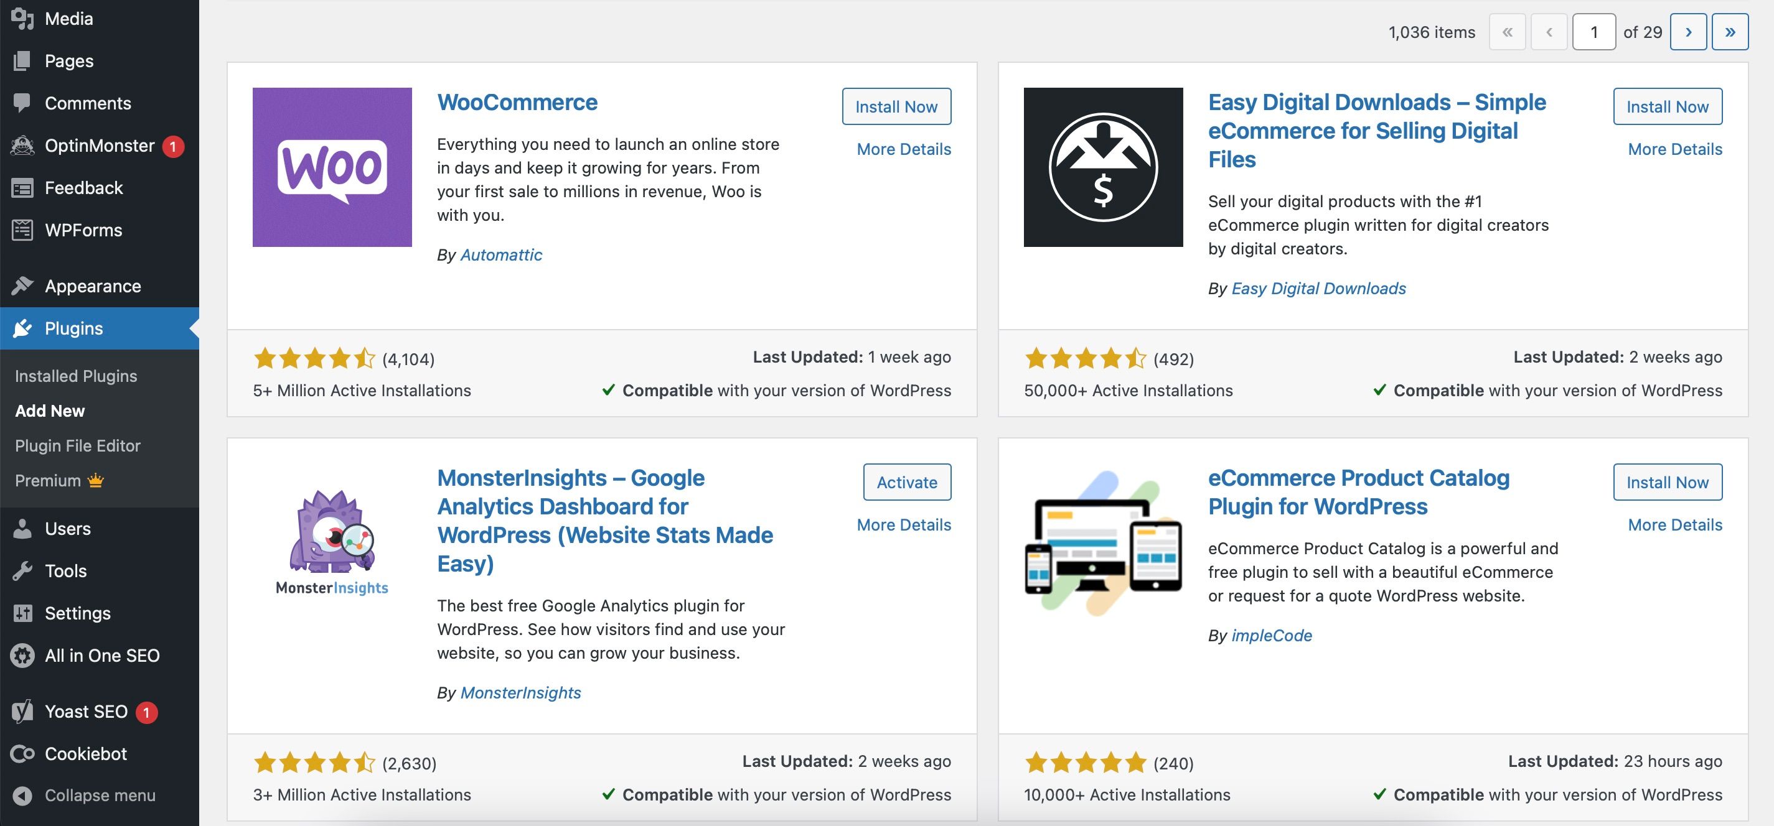Open More Details for eCommerce Product Catalog
1774x826 pixels.
1675,524
